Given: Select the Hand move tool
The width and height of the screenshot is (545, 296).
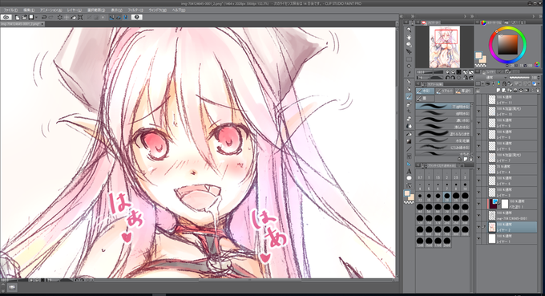Looking at the screenshot, I should (x=409, y=37).
